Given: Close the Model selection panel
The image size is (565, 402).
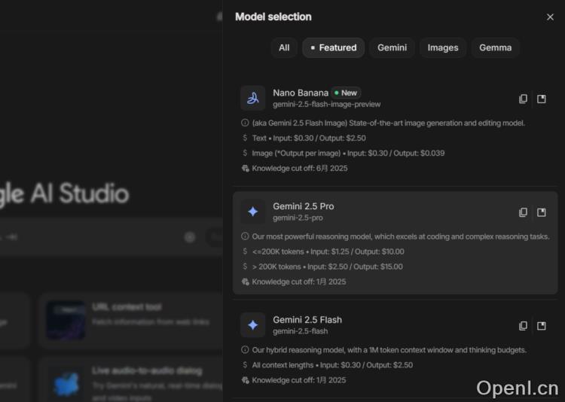Looking at the screenshot, I should 550,17.
